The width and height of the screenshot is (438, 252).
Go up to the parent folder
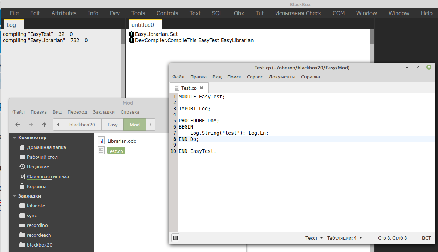[44, 125]
